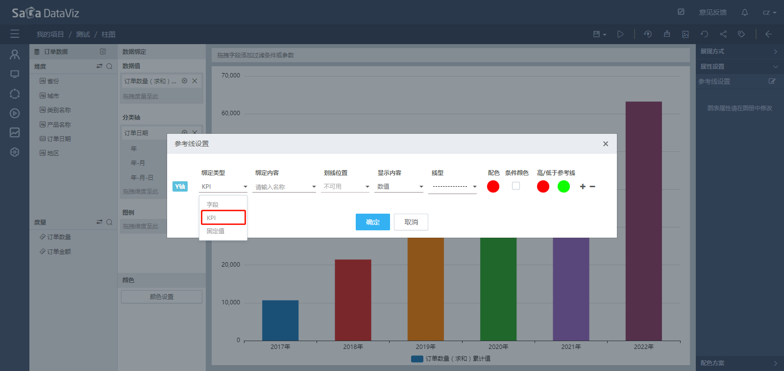784x371 pixels.
Task: Click the 颜色设置 button
Action: (162, 297)
